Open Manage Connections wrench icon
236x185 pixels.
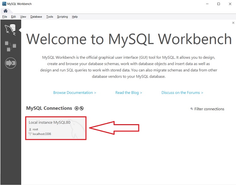coord(81,108)
